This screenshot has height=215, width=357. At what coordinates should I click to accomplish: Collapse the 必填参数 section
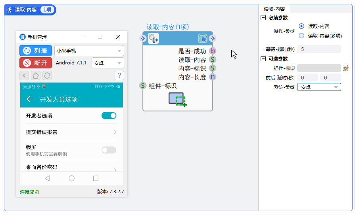pos(263,18)
